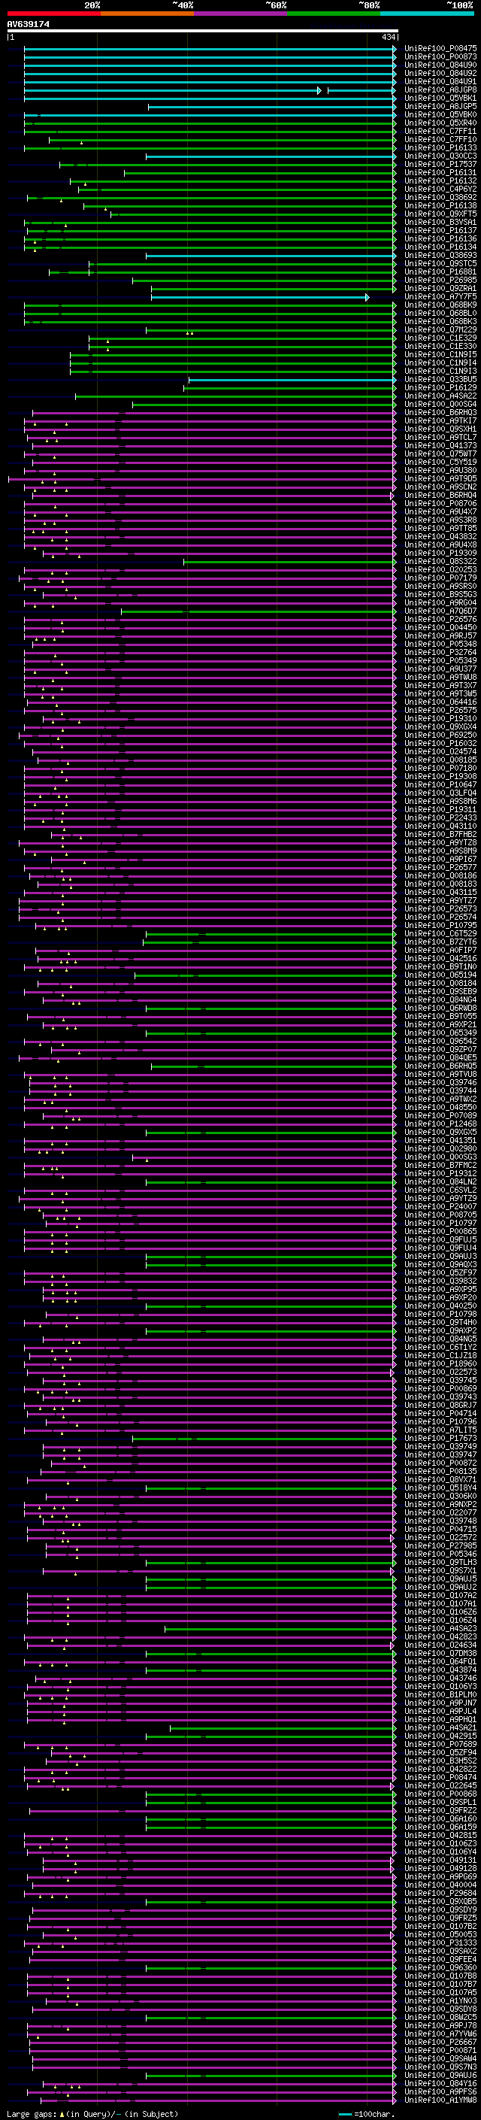Click the cyan alignment bar for UniRef100_P08475
481x2120 pixels.
[210, 49]
